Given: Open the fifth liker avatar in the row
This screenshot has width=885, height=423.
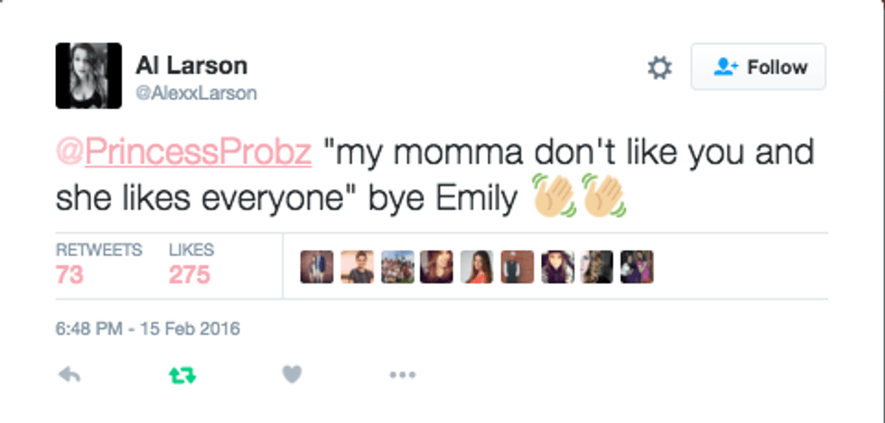Looking at the screenshot, I should tap(477, 267).
